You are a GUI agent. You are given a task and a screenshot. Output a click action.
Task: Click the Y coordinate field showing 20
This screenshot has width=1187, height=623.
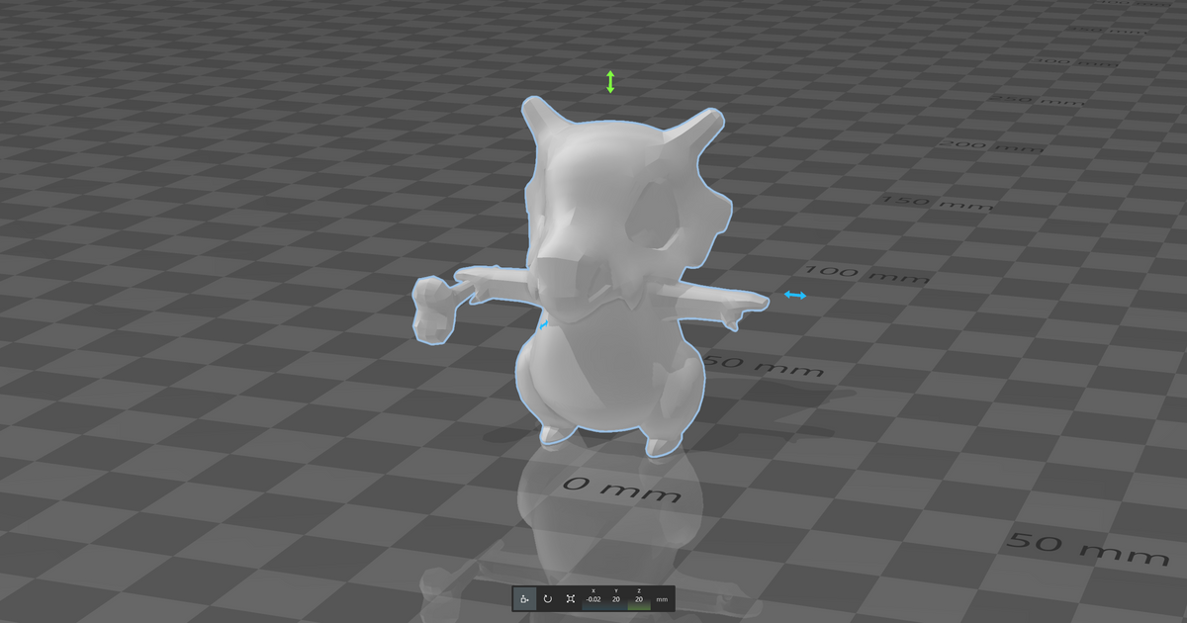coord(615,599)
